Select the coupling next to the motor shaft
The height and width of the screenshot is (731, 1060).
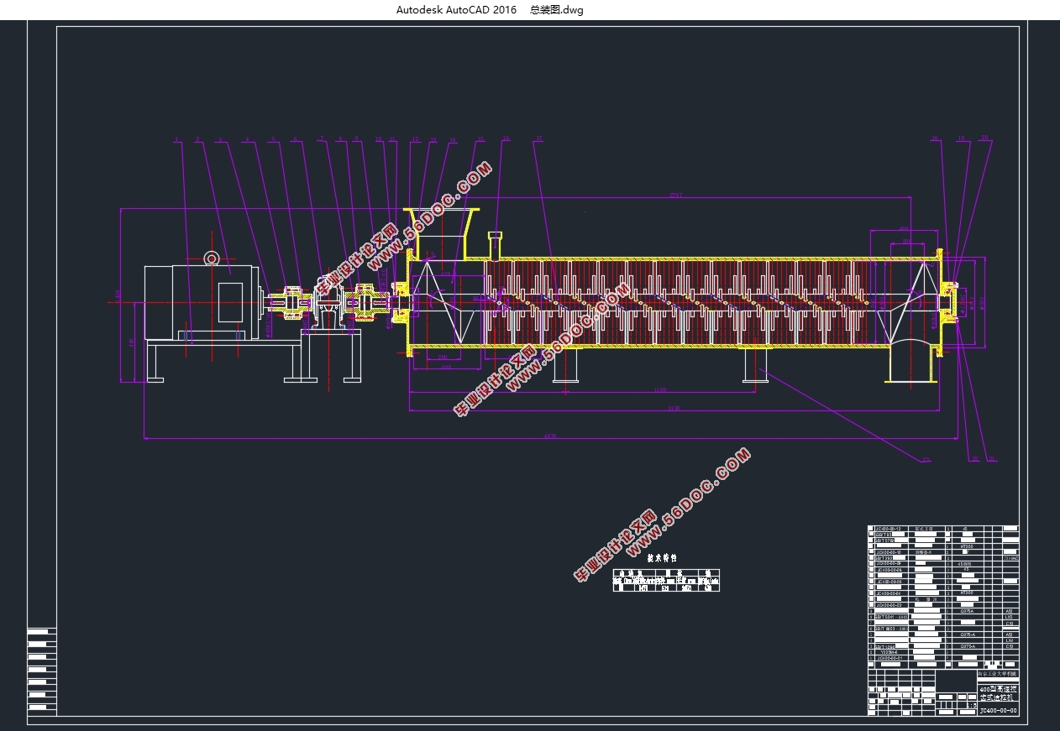tap(291, 301)
